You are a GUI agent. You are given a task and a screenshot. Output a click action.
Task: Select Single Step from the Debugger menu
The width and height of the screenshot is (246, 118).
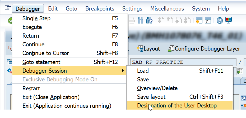tap(36, 18)
